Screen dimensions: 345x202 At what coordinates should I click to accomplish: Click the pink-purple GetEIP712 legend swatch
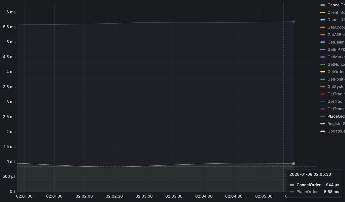coord(323,49)
